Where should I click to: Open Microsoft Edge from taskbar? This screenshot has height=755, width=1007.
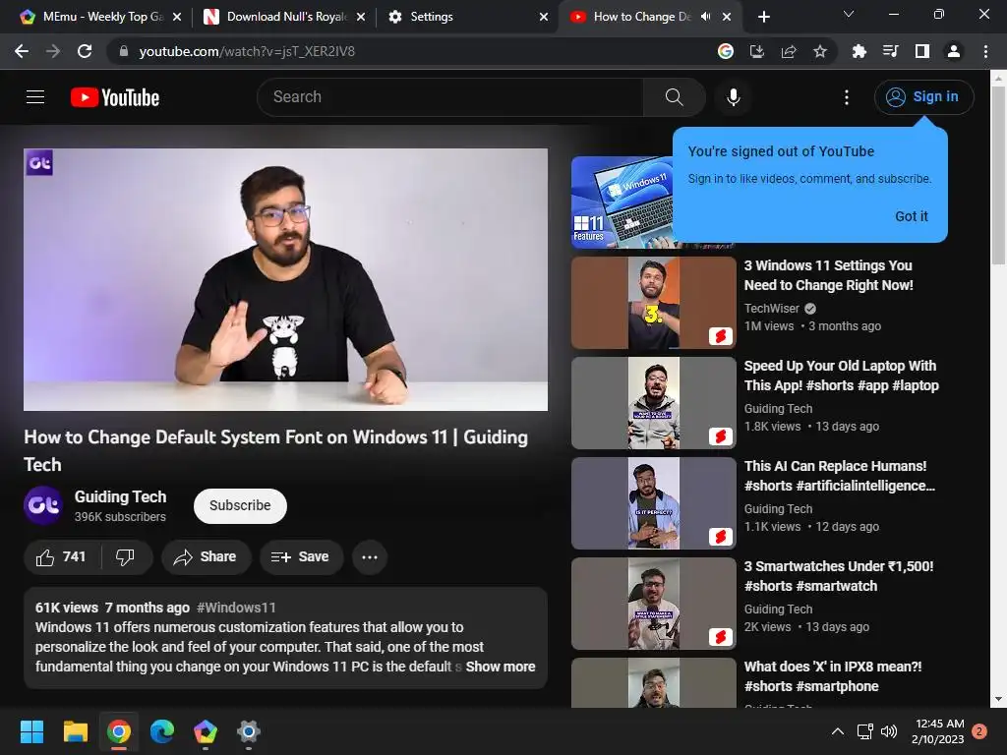(x=162, y=731)
